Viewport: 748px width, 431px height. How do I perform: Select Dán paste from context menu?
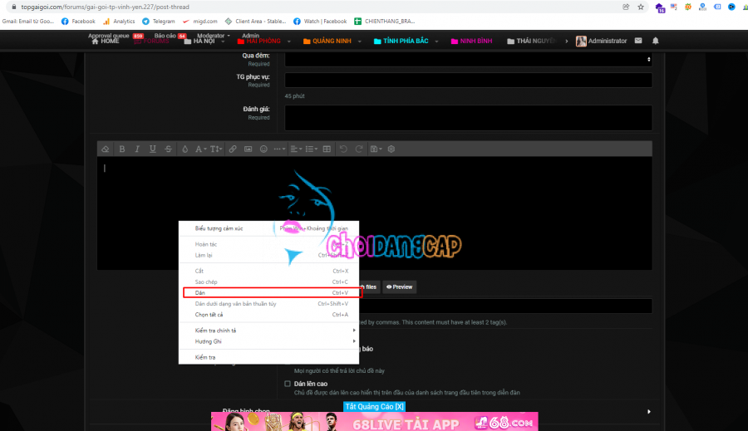271,293
